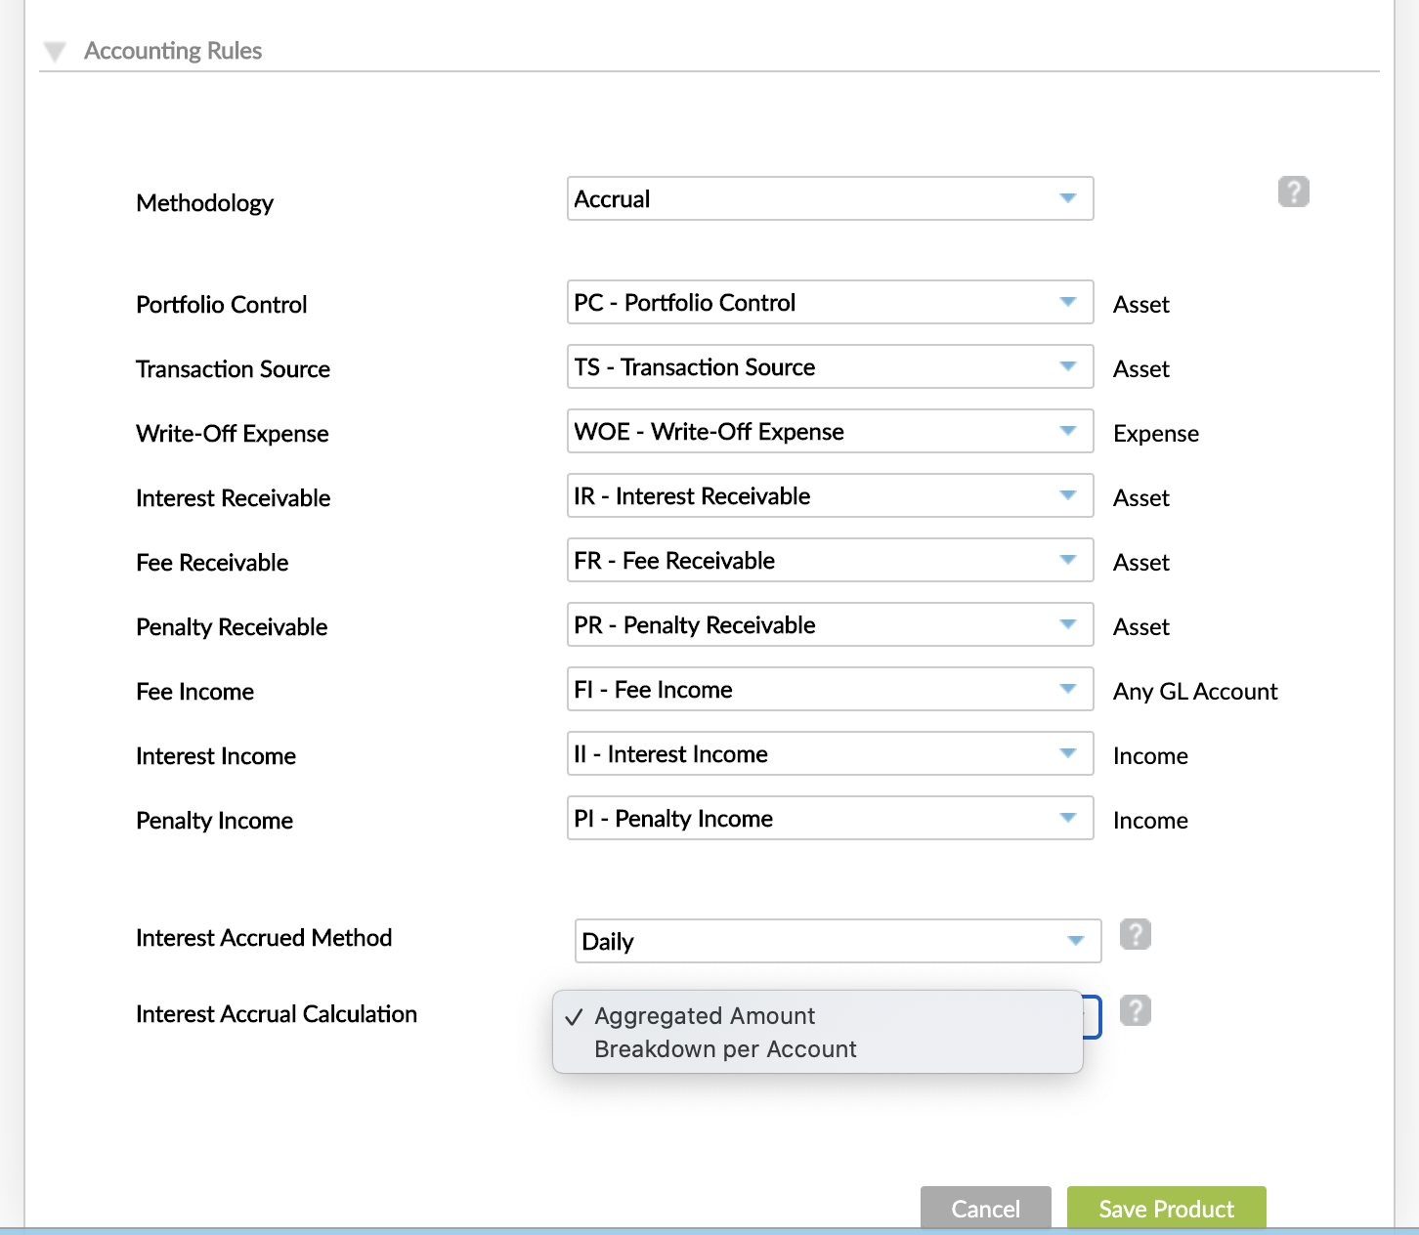This screenshot has width=1419, height=1235.
Task: Open the Interest Income dropdown
Action: click(1068, 753)
